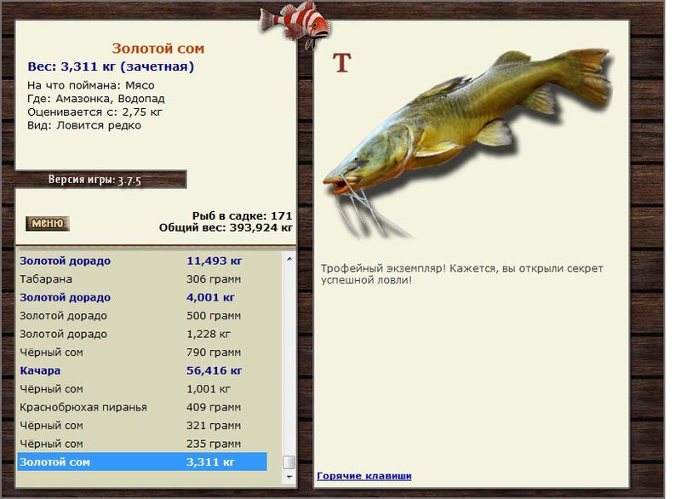Select the Золотой дорадо 4,001 кг row

click(x=142, y=297)
